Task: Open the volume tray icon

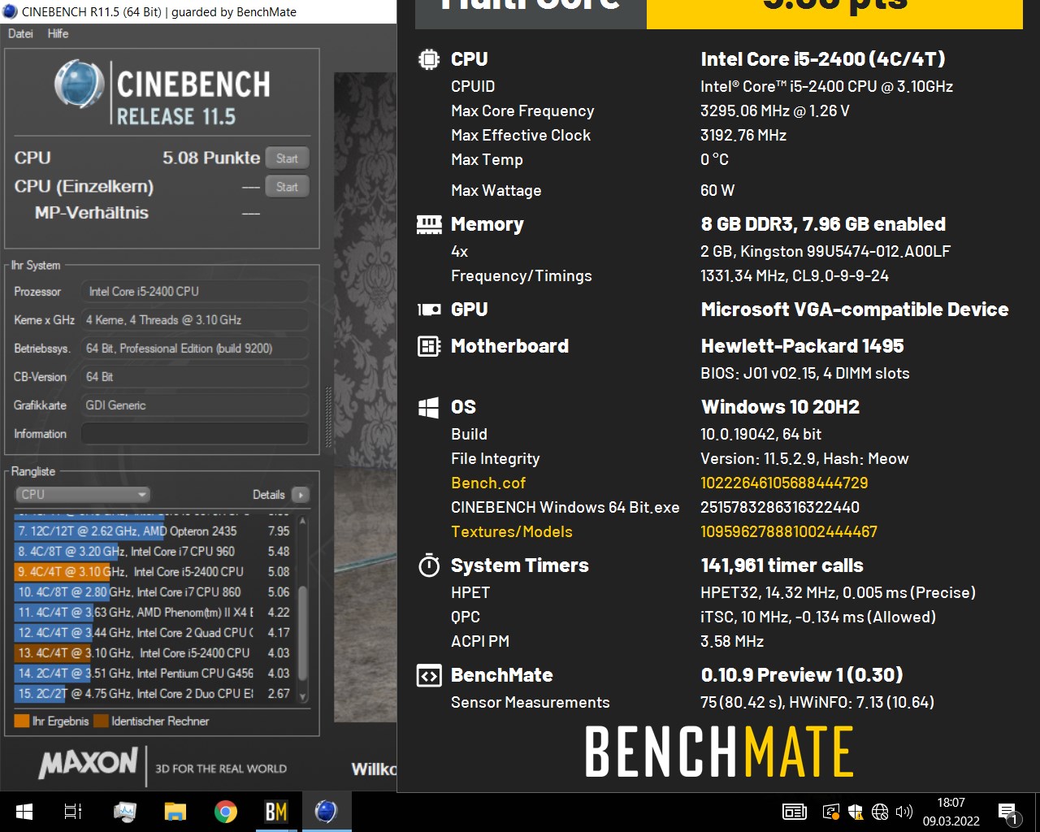Action: (x=903, y=812)
